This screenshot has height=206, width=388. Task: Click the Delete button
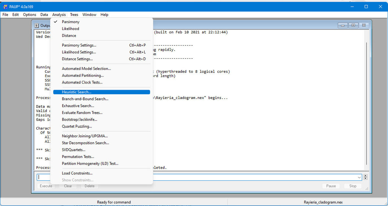click(90, 186)
